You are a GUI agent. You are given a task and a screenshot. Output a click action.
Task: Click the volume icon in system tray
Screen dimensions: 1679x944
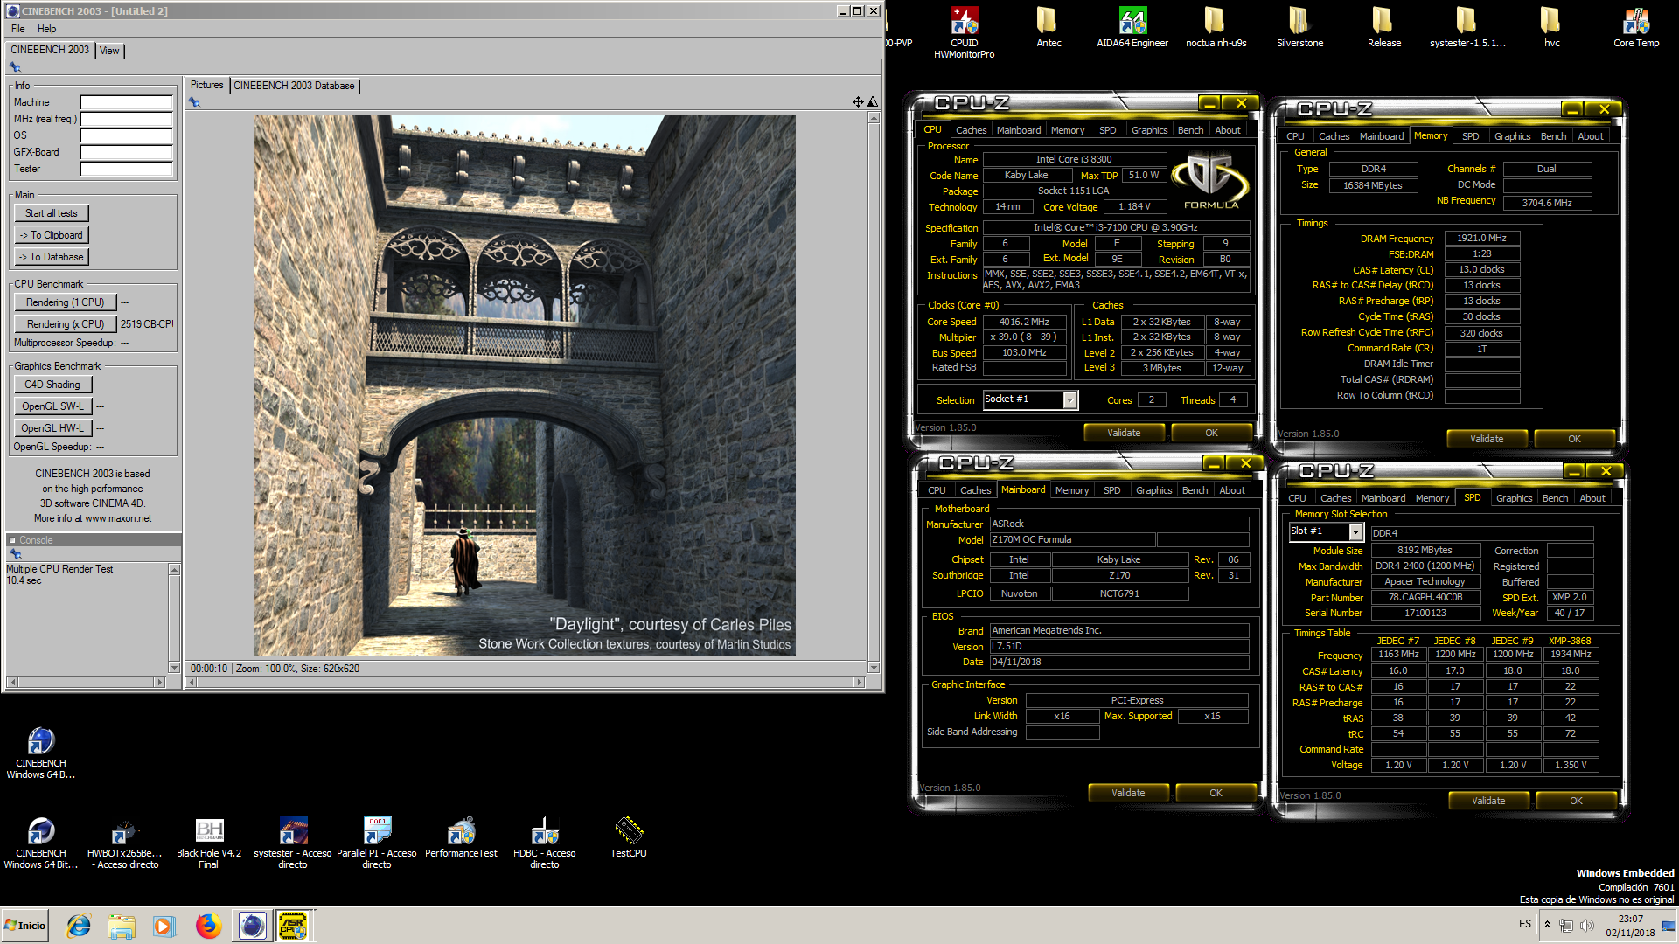1587,926
